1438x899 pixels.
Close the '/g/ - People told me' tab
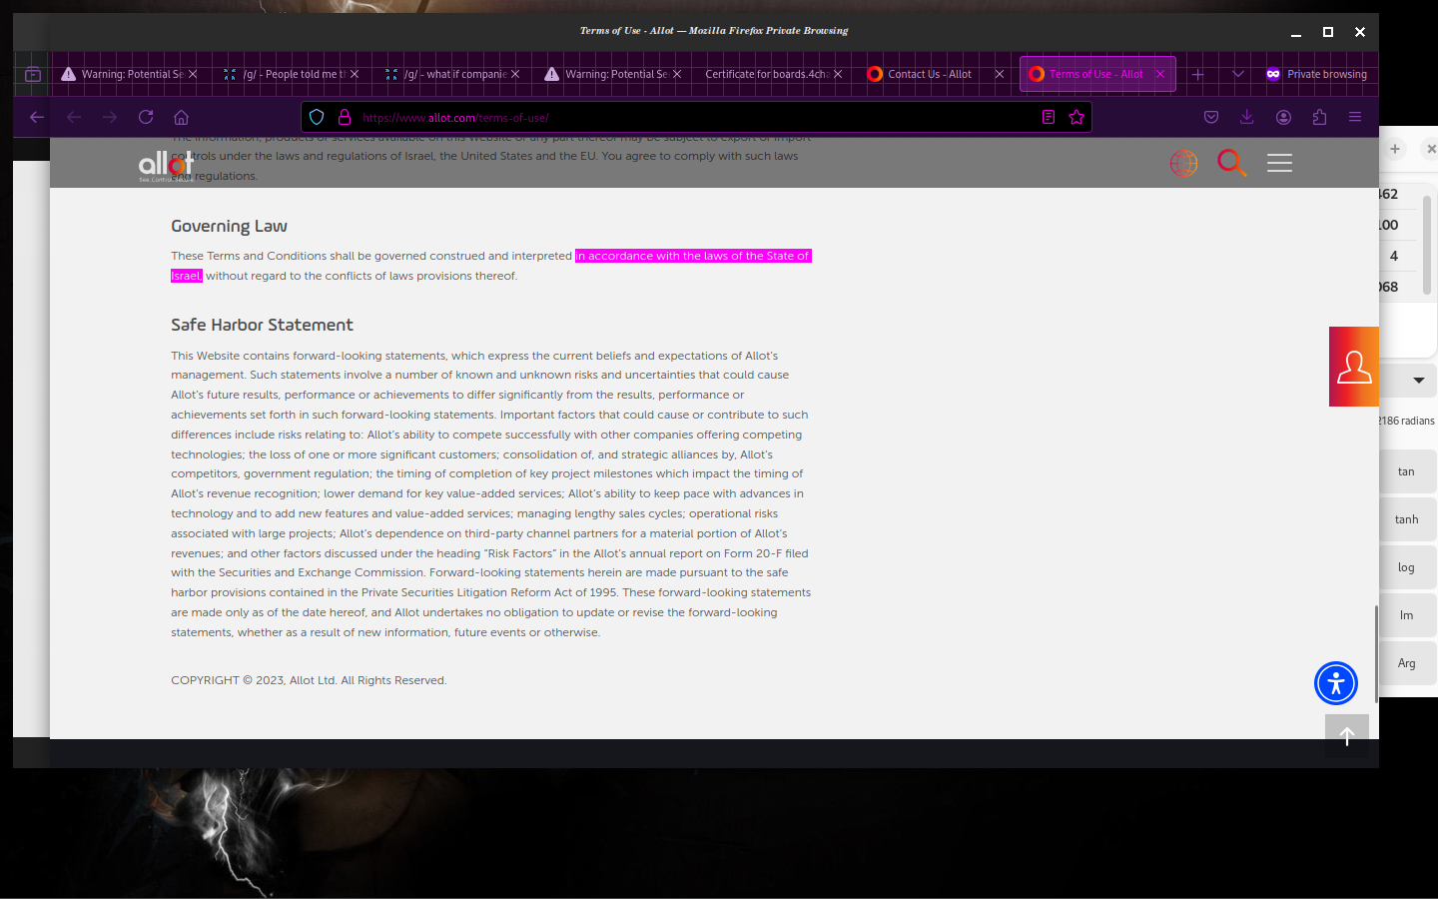tap(355, 74)
